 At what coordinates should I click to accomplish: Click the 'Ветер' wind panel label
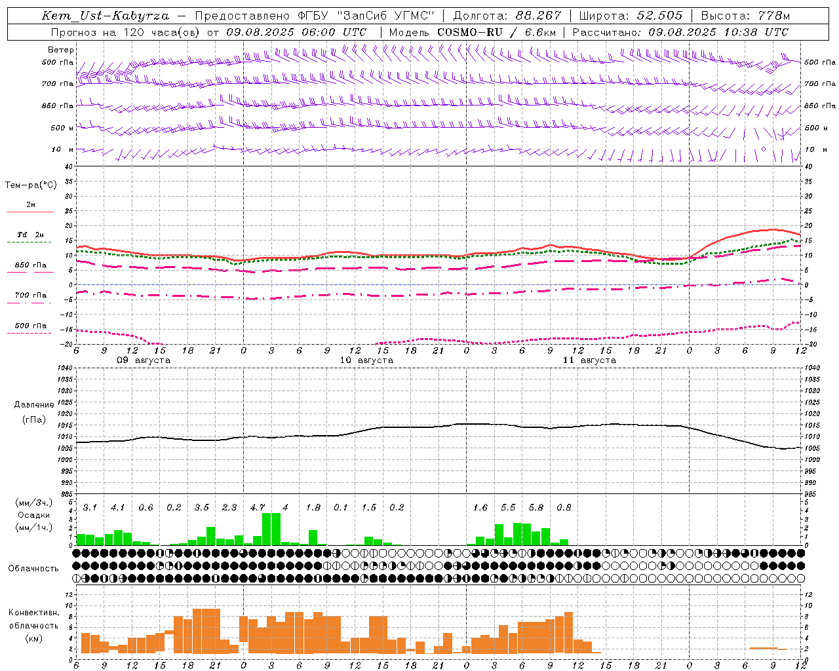tap(61, 50)
